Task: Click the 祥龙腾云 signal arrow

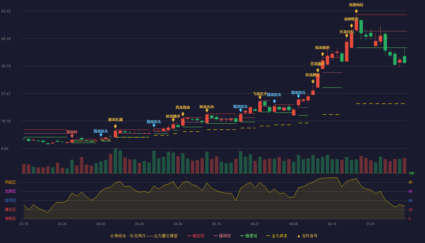Action: tap(313, 81)
